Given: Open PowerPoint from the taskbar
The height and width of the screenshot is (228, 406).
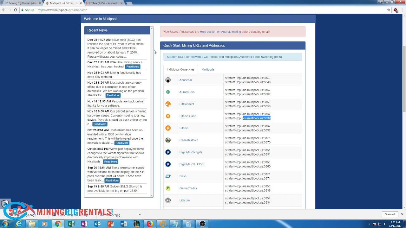Looking at the screenshot, I should click(110, 224).
